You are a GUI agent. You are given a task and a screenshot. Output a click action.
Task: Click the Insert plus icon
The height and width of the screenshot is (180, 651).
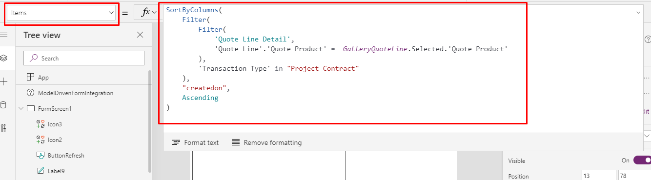3,81
